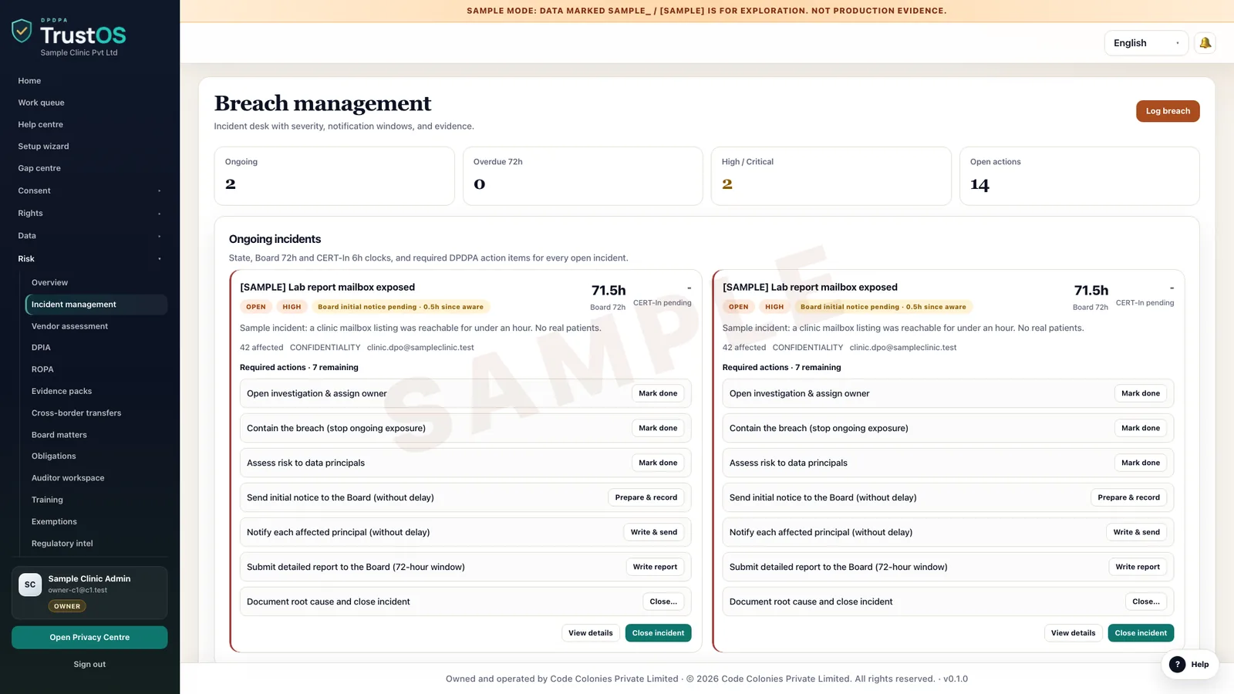Screen dimensions: 1234x694
Task: Click the TrustOS shield logo
Action: [x=22, y=31]
